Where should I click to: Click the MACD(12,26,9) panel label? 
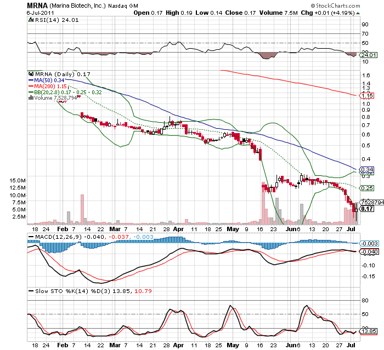[x=58, y=237]
